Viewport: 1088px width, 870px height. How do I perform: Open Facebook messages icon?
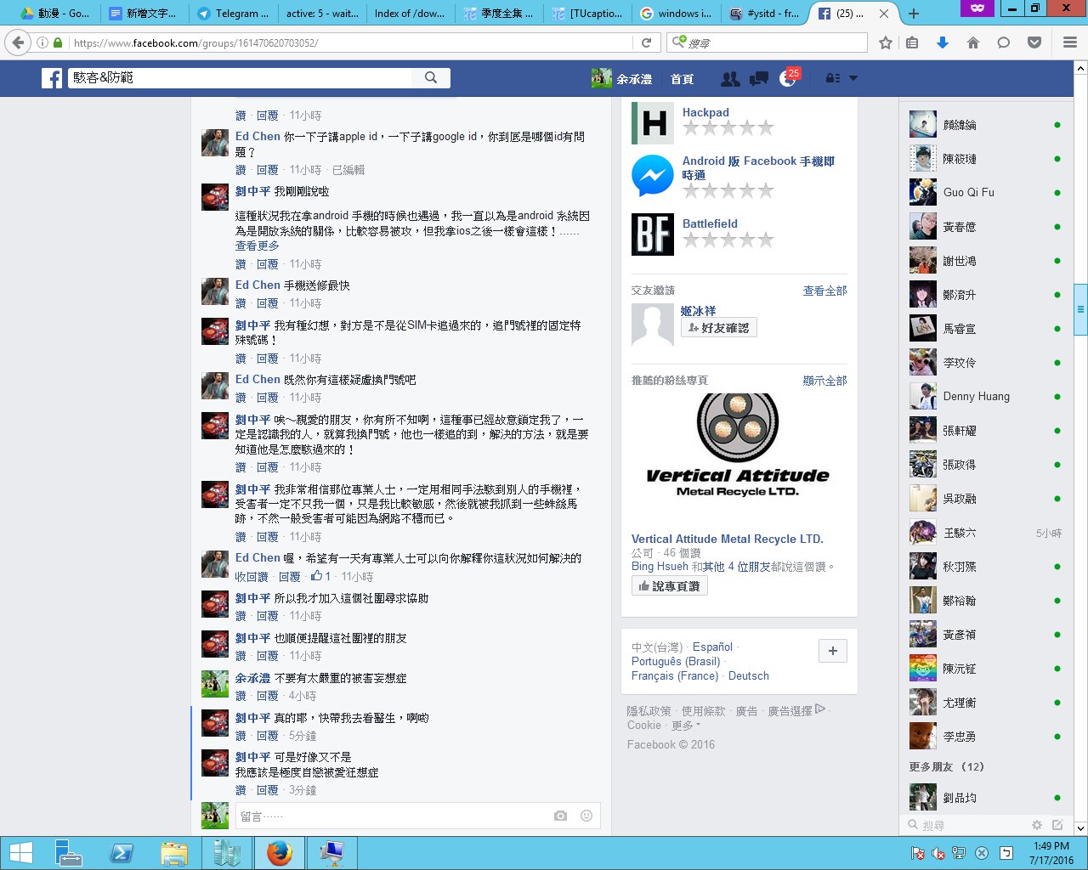[759, 78]
